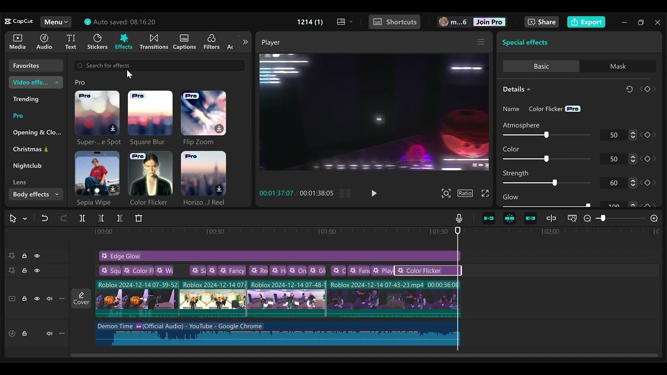Mute the Demon Time audio track
The height and width of the screenshot is (375, 667).
(50, 333)
